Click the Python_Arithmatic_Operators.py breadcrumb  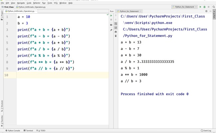[31, 7]
